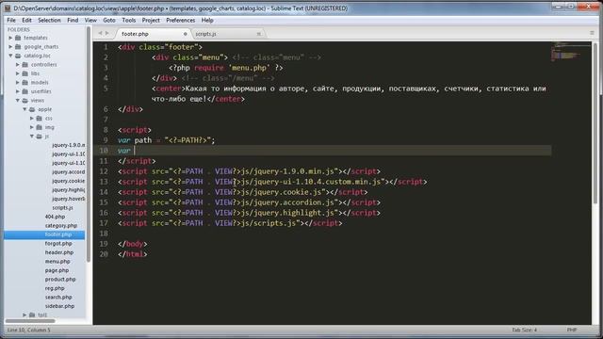This screenshot has height=339, width=603.
Task: Open forgot.php in the sidebar
Action: click(58, 243)
